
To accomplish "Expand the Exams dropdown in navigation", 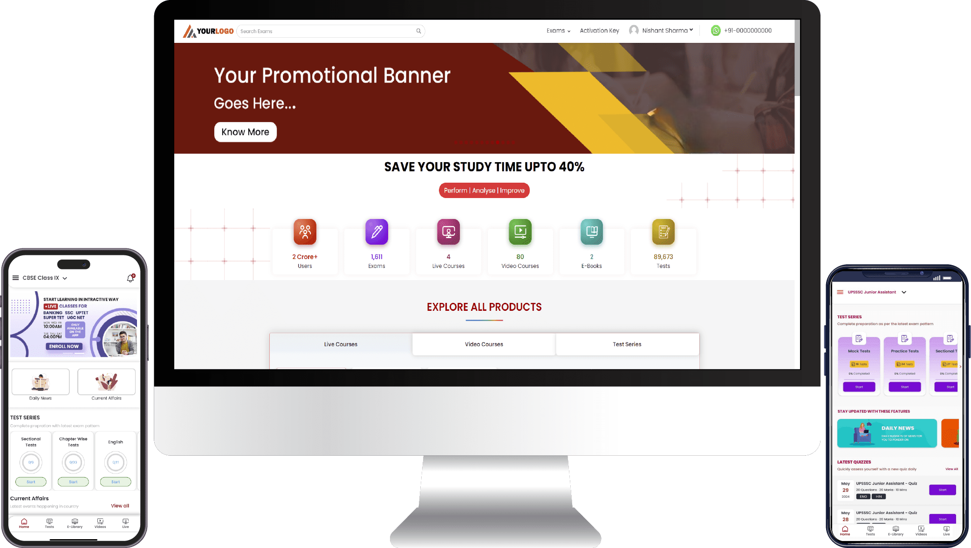I will pos(558,30).
